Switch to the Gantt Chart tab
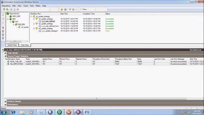 click(12, 45)
